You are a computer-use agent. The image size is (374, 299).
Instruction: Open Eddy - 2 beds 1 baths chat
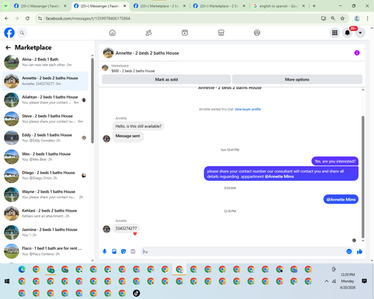click(45, 138)
